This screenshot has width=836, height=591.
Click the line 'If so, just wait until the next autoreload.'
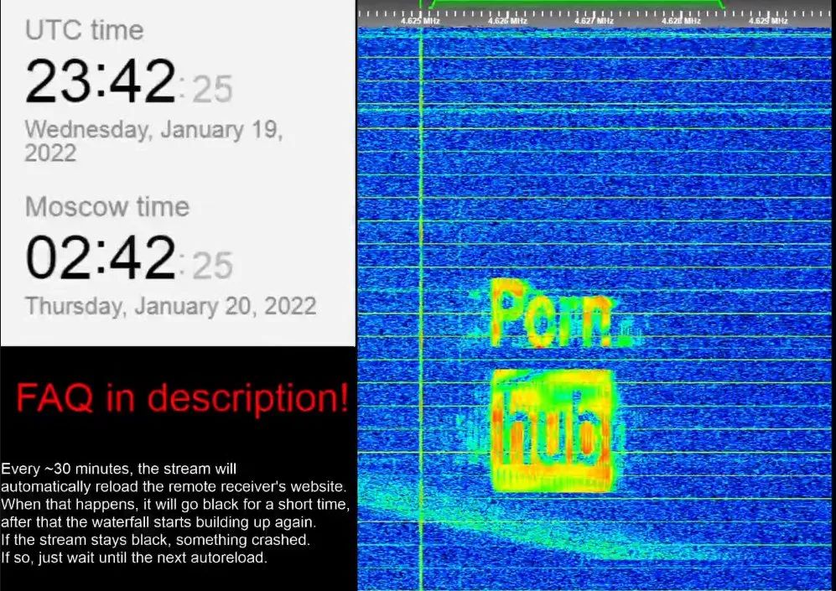click(x=134, y=558)
